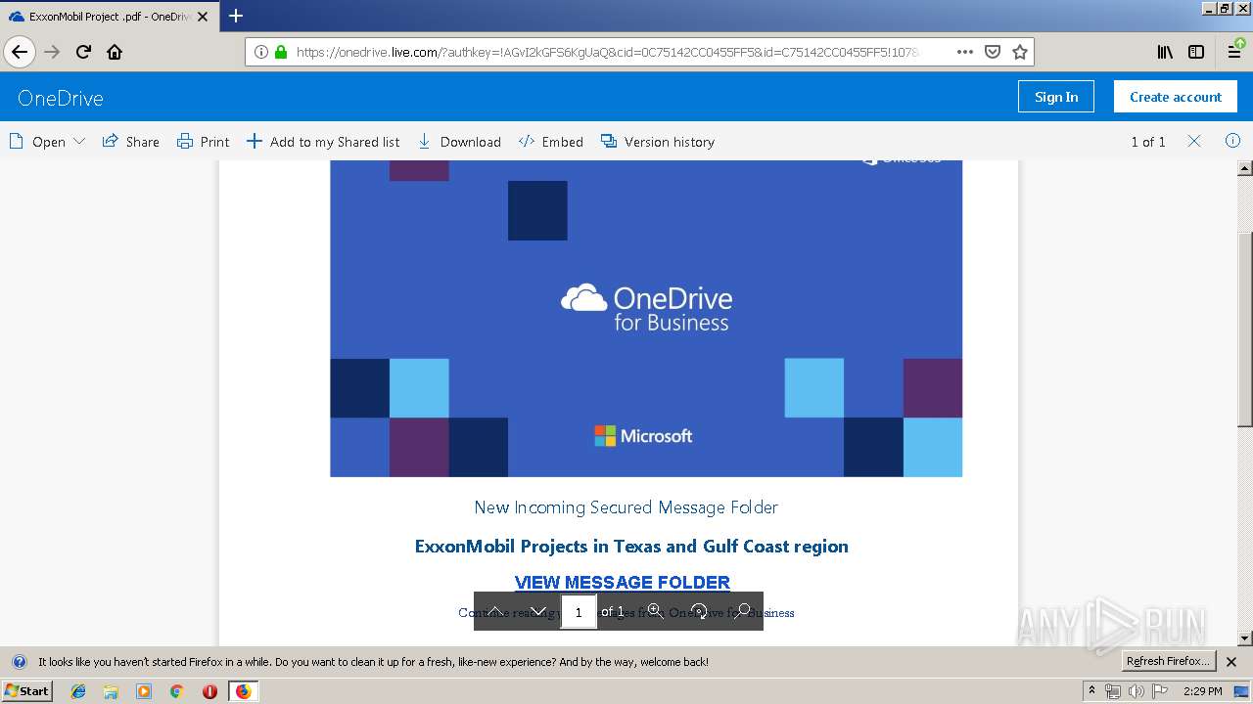Toggle the sidebar panel
This screenshot has height=704, width=1253.
(1196, 52)
